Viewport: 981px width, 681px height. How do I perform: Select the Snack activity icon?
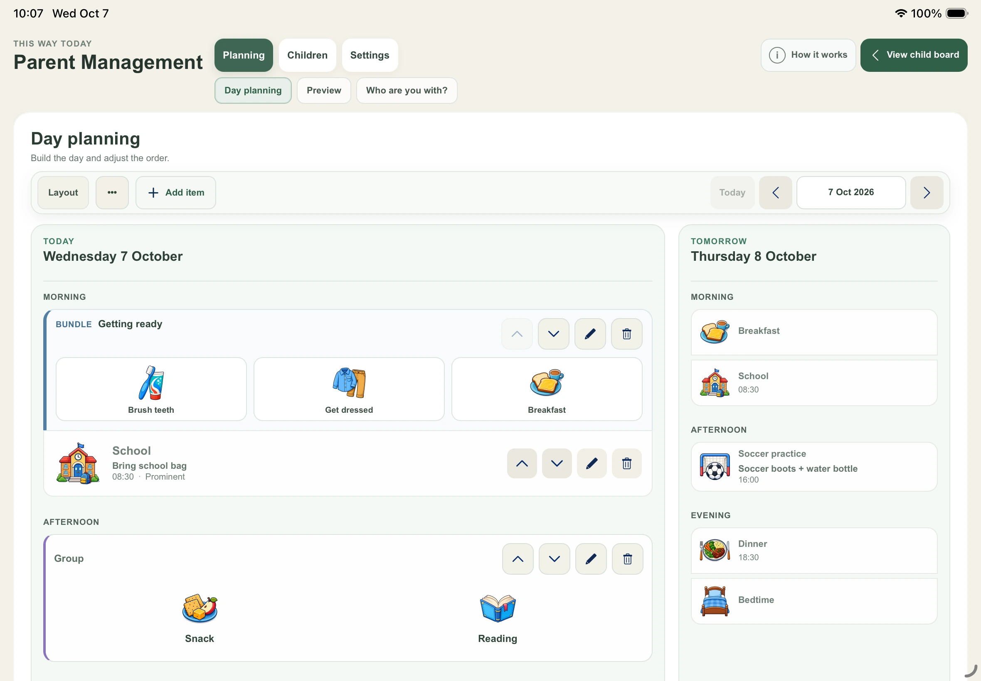click(x=200, y=608)
